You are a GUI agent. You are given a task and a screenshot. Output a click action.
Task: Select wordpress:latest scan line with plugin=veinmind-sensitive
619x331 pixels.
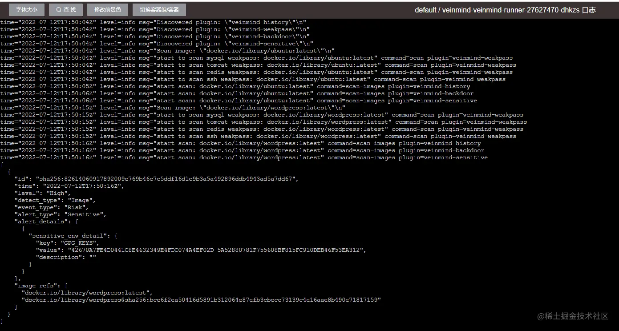click(x=244, y=157)
